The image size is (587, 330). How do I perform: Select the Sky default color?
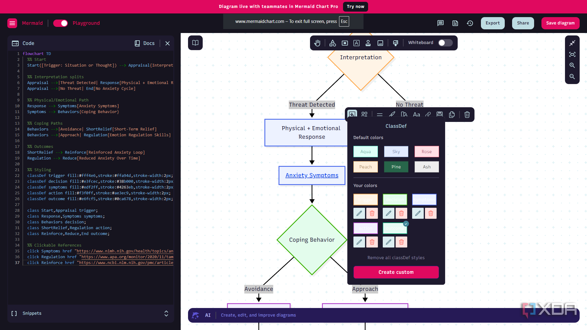396,152
